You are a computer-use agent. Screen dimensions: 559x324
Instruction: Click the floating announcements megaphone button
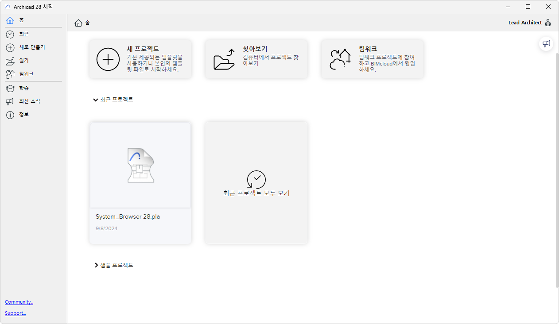tap(547, 43)
